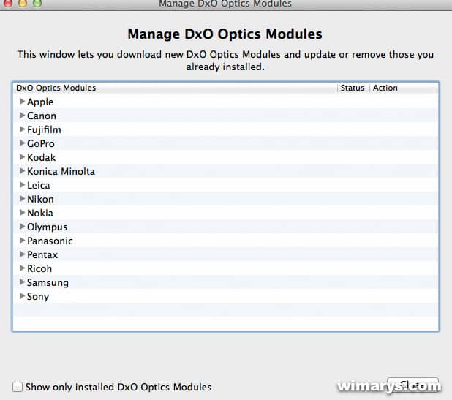Select the Kodak row label
This screenshot has width=452, height=400.
(41, 157)
